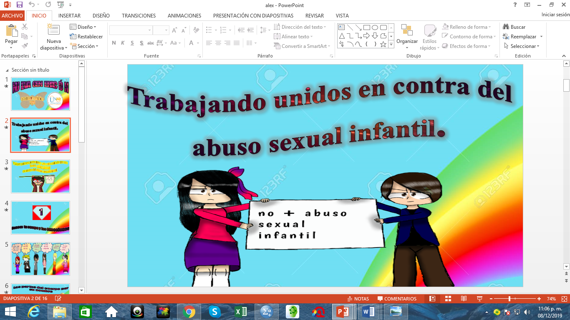Click the Buscar button
570x320 pixels.
click(x=514, y=27)
